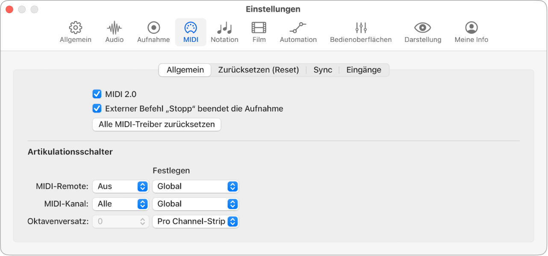Switch to the Zurücksetzen (Reset) tab
Image resolution: width=548 pixels, height=256 pixels.
coord(259,70)
